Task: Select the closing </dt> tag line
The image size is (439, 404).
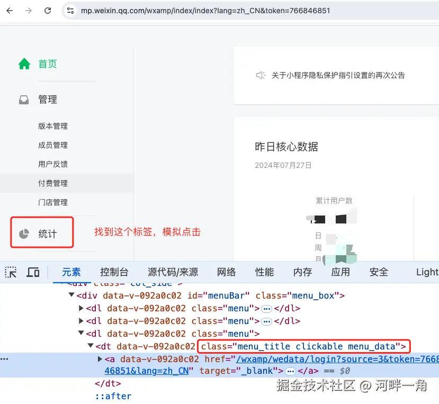Action: 108,383
